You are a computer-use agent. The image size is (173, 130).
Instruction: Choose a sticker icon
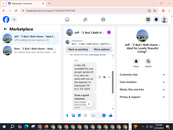point(80,115)
